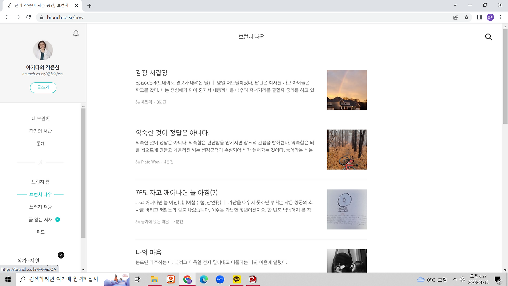Open the article 익숙한 것이 정답은 아니다

173,133
